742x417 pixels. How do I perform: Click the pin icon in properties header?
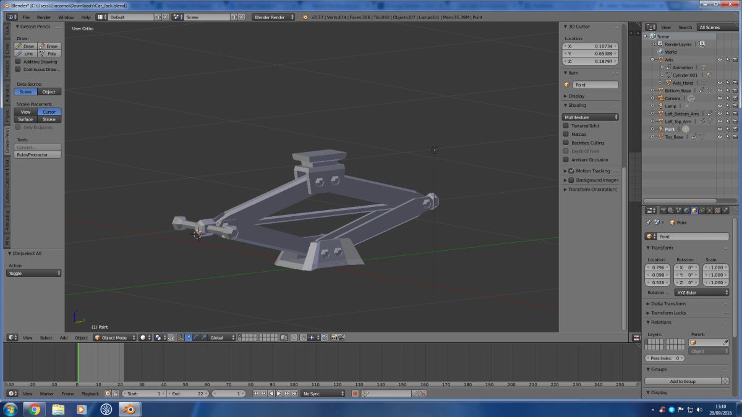click(x=649, y=222)
